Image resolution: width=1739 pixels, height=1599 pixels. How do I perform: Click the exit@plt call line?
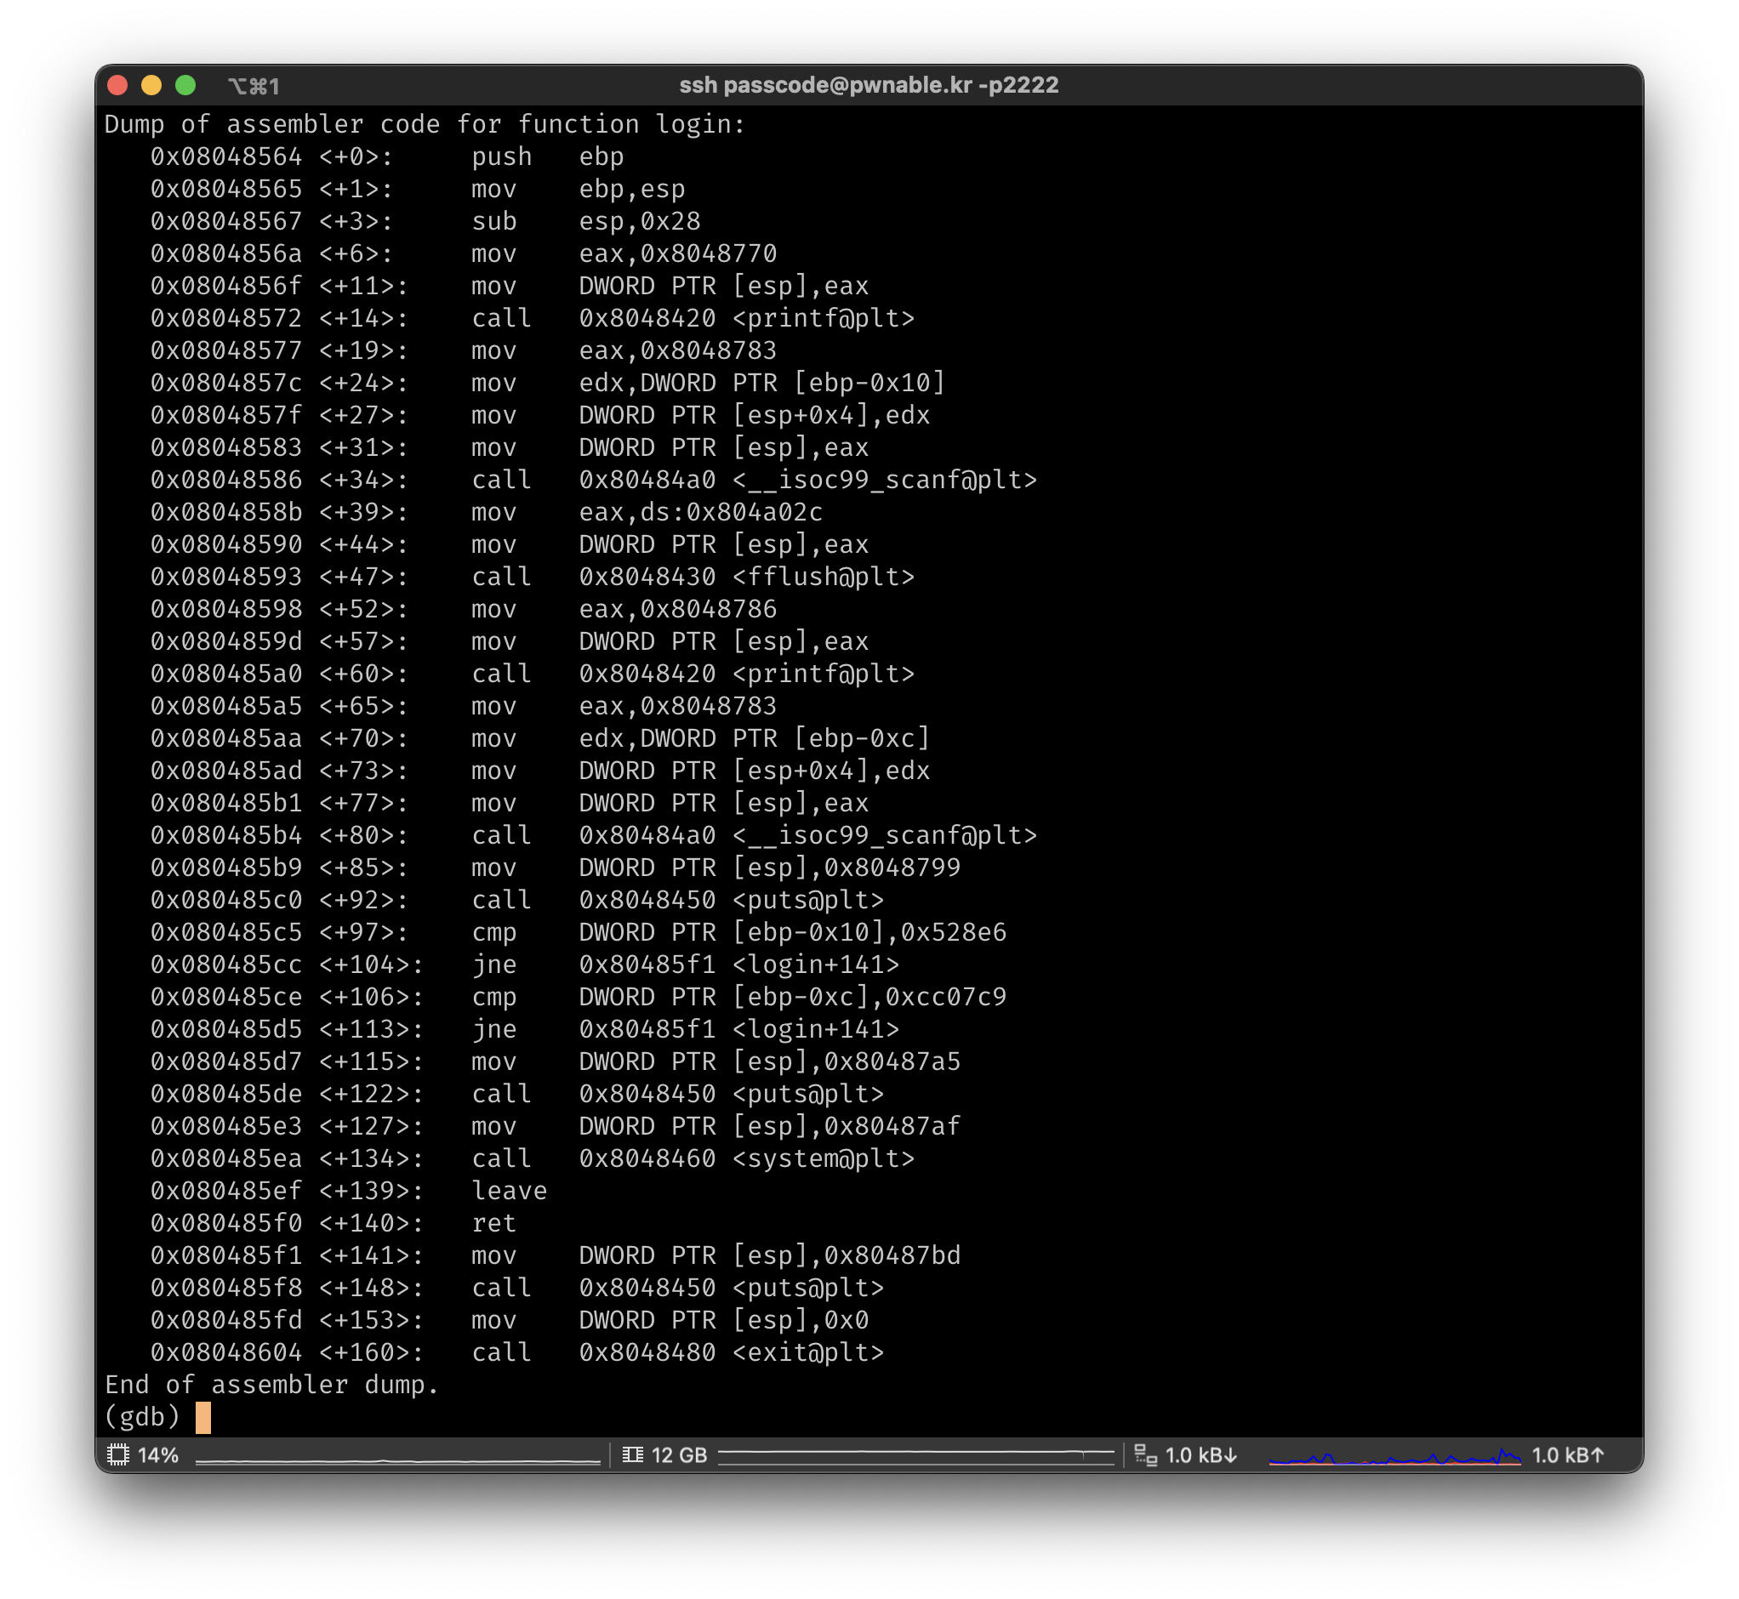[x=516, y=1351]
